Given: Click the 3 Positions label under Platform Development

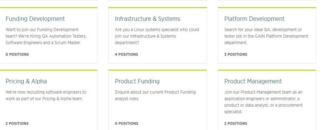Looking at the screenshot, I should click(236, 54).
